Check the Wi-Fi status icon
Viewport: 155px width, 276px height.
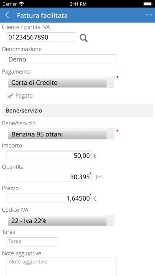(x=22, y=4)
